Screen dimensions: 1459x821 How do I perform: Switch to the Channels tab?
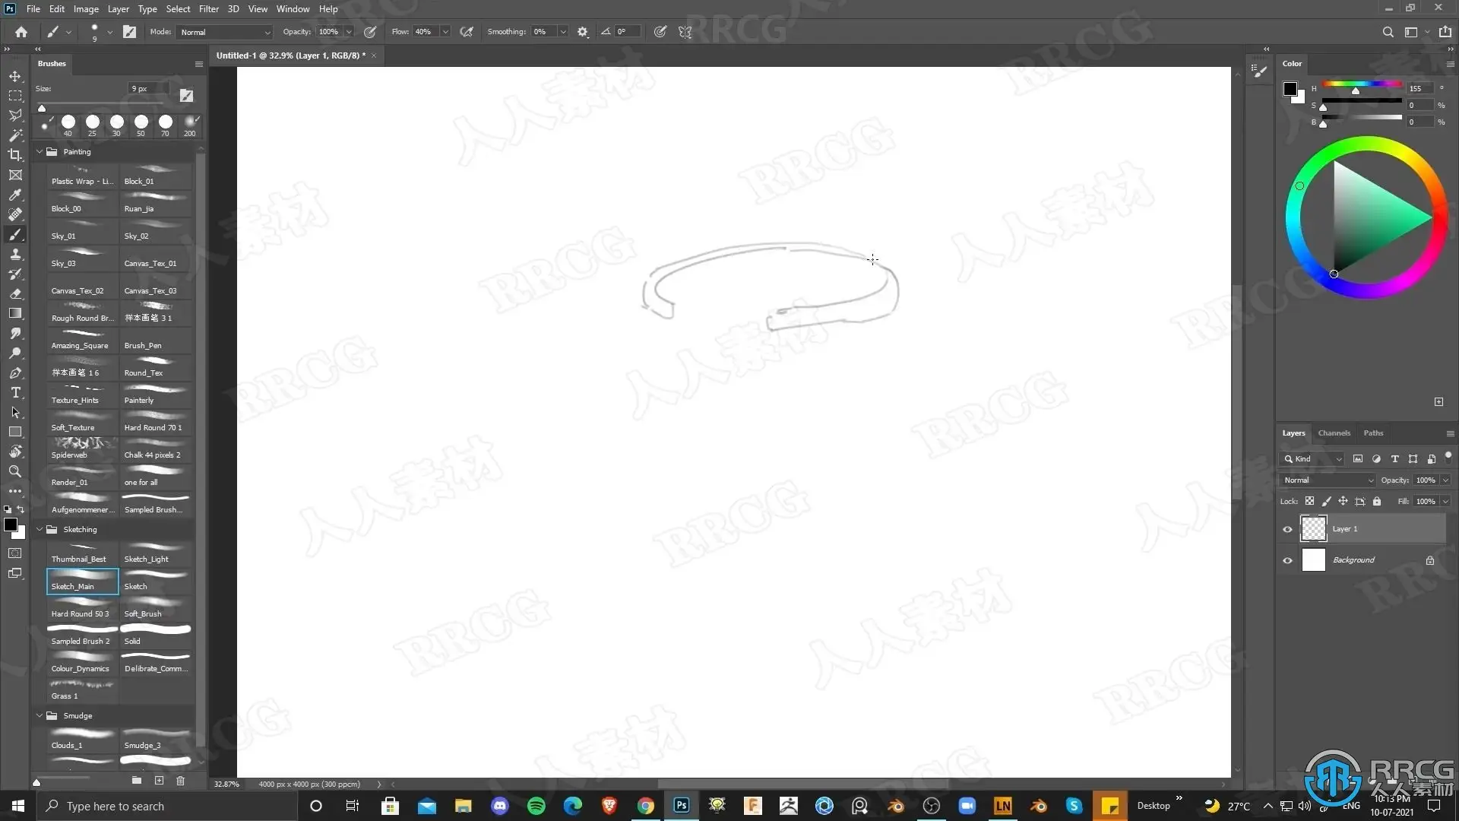coord(1334,433)
